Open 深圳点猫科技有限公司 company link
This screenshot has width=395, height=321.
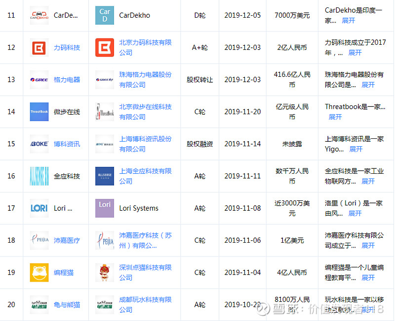145,273
